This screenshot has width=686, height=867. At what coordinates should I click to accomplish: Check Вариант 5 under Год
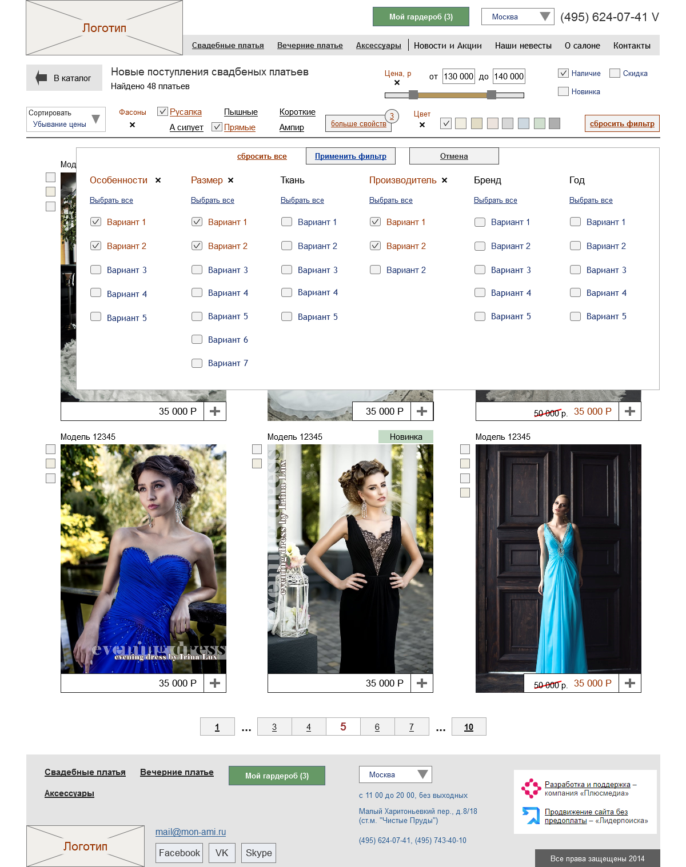point(575,316)
